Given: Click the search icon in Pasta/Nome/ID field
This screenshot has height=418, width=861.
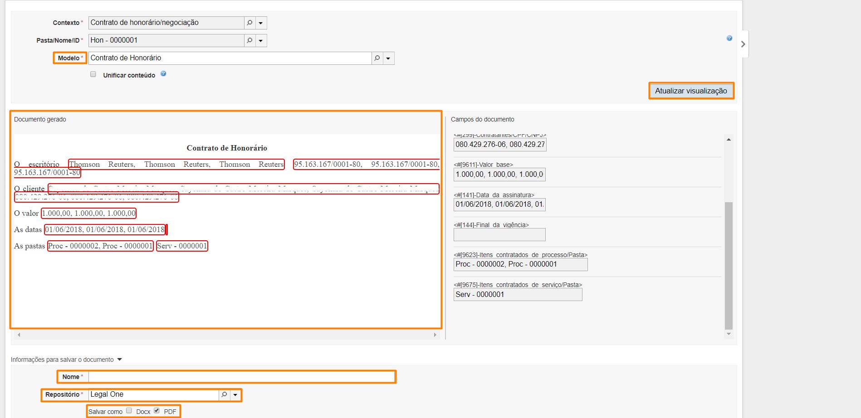Looking at the screenshot, I should point(249,40).
